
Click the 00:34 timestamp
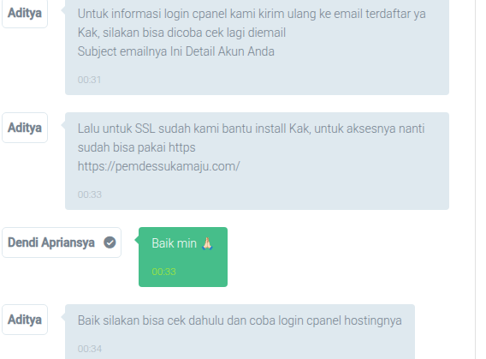[x=90, y=349]
